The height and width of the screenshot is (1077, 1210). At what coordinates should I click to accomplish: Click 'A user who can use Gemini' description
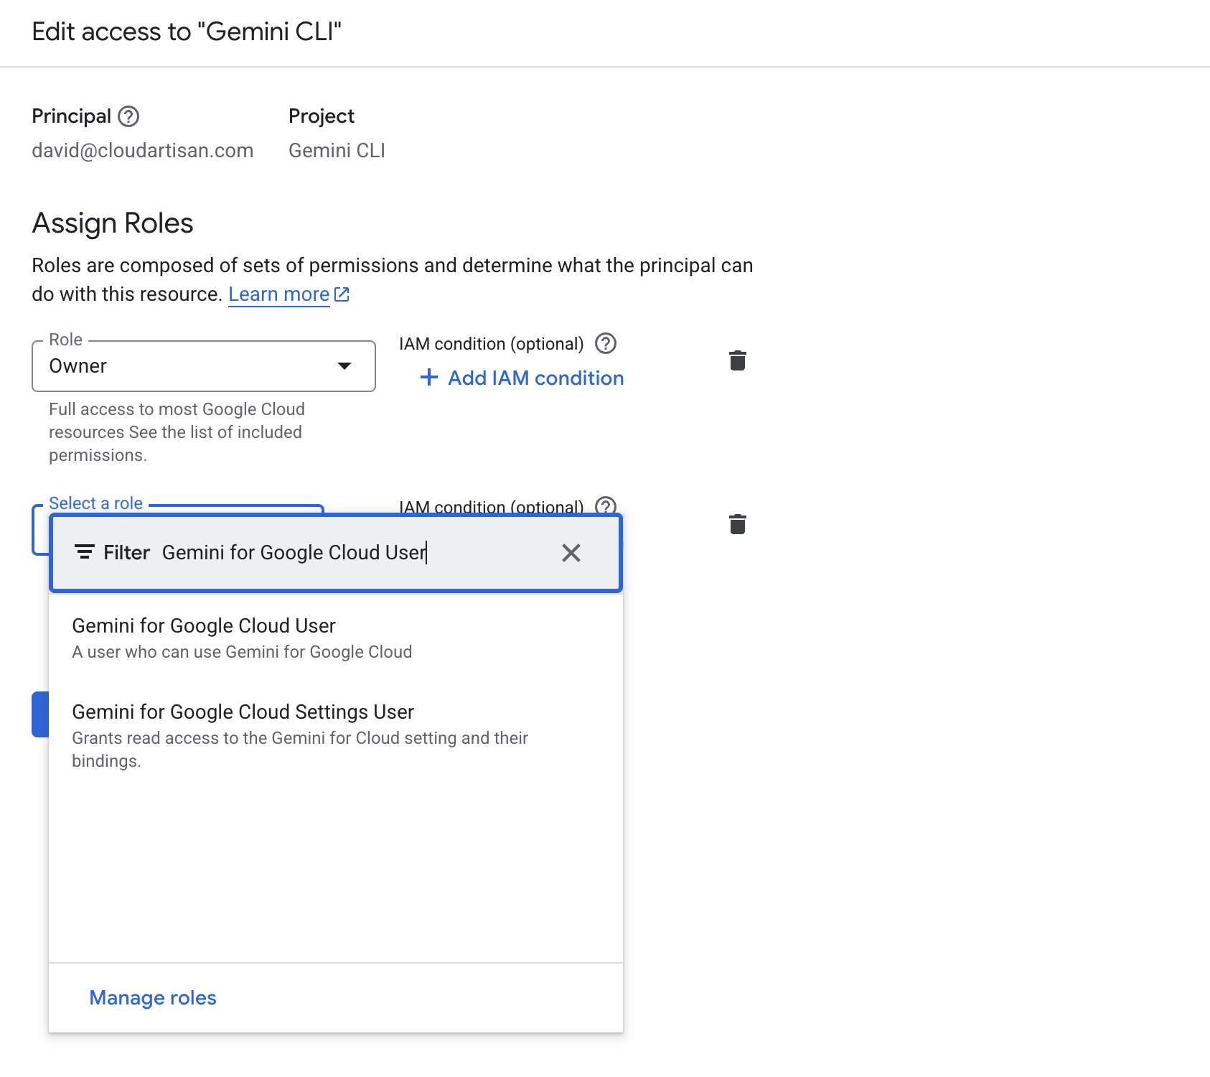pos(242,652)
